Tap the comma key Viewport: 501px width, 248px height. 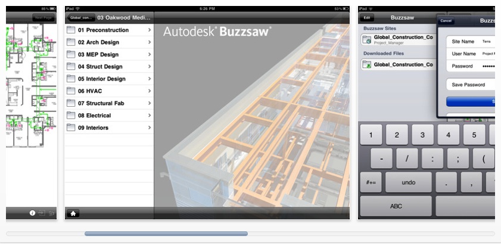(x=471, y=182)
